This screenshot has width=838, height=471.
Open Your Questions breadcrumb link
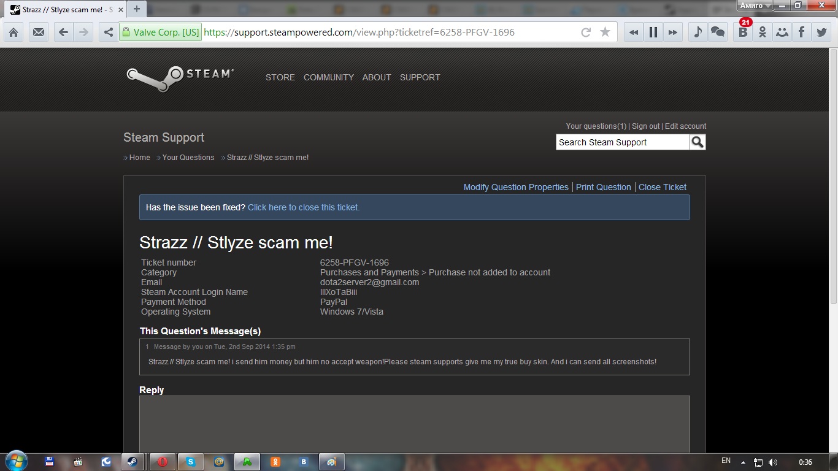(188, 158)
